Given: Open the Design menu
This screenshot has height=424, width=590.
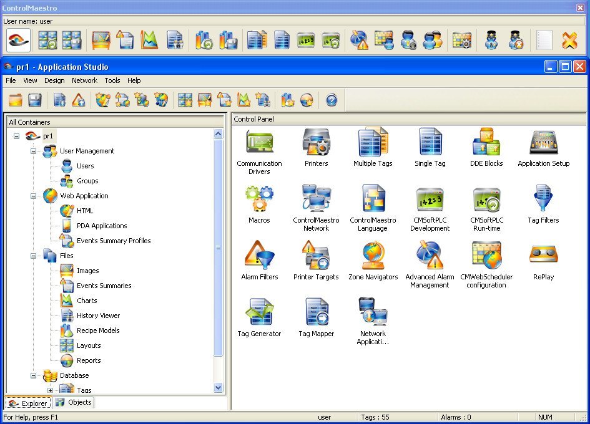Looking at the screenshot, I should coord(54,80).
